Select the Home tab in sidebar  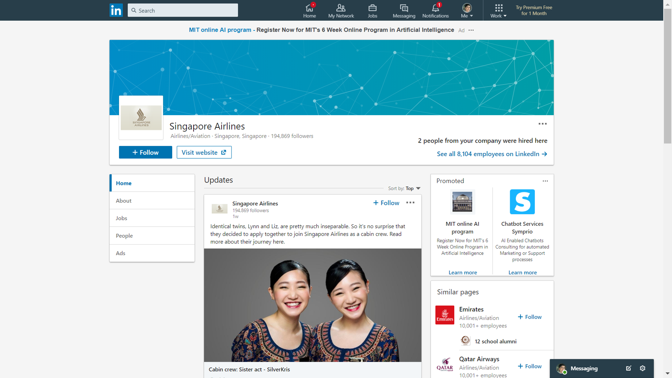pos(152,183)
